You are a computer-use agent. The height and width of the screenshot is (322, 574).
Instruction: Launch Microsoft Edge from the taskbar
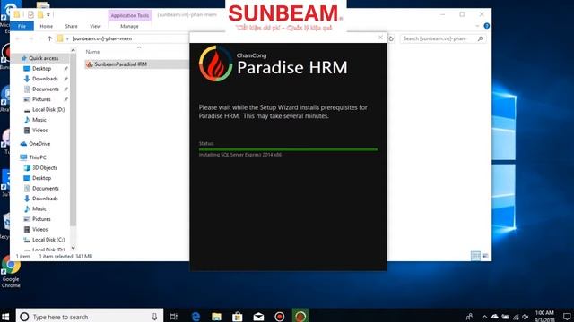(x=196, y=316)
